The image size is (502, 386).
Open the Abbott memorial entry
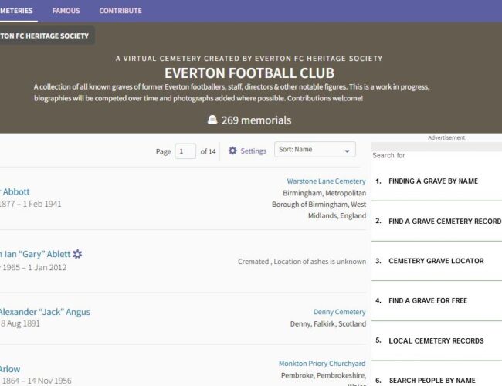15,191
